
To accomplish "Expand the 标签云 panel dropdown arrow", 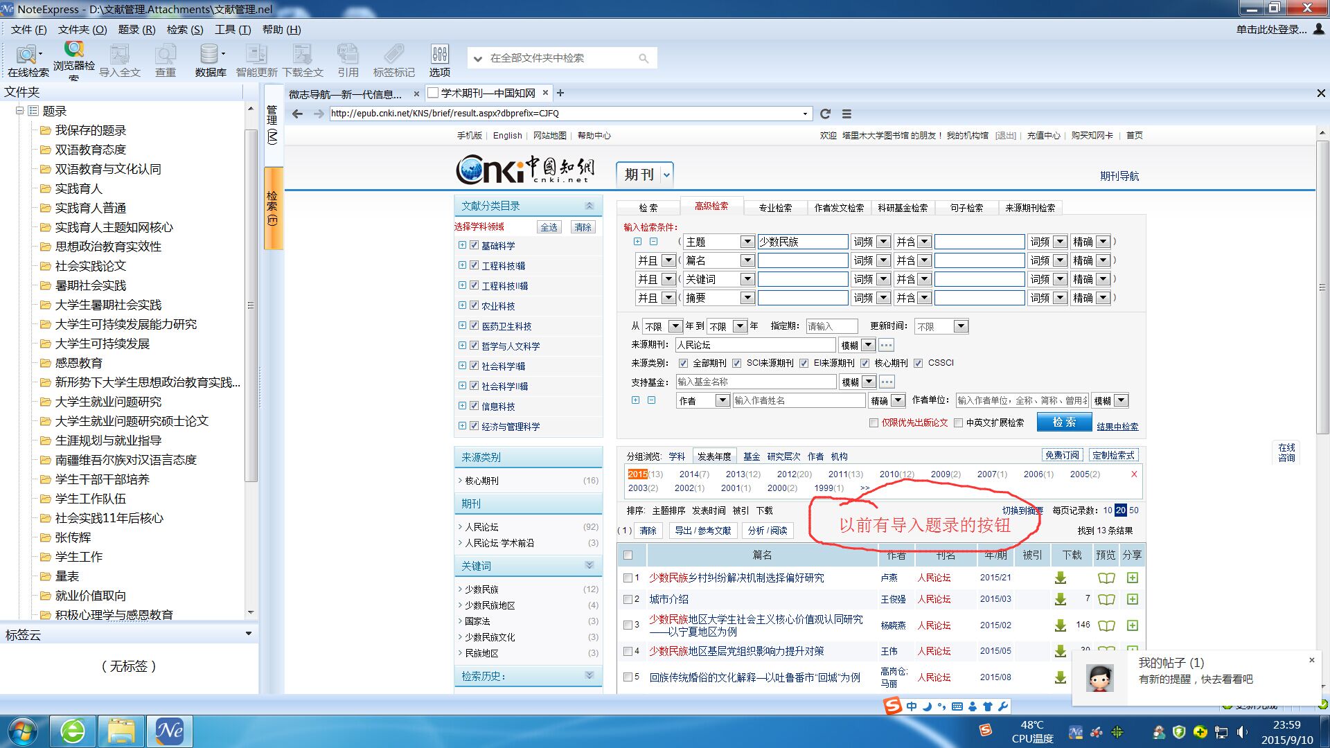I will click(x=249, y=634).
